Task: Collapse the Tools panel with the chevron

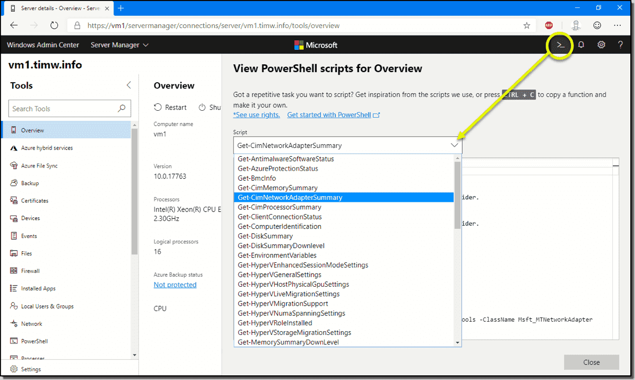Action: tap(128, 84)
